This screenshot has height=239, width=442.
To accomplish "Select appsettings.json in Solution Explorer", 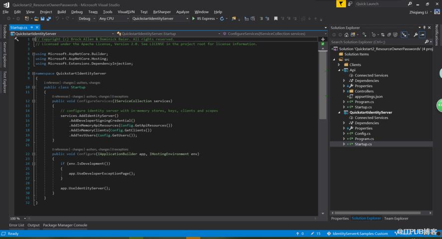I will click(368, 97).
